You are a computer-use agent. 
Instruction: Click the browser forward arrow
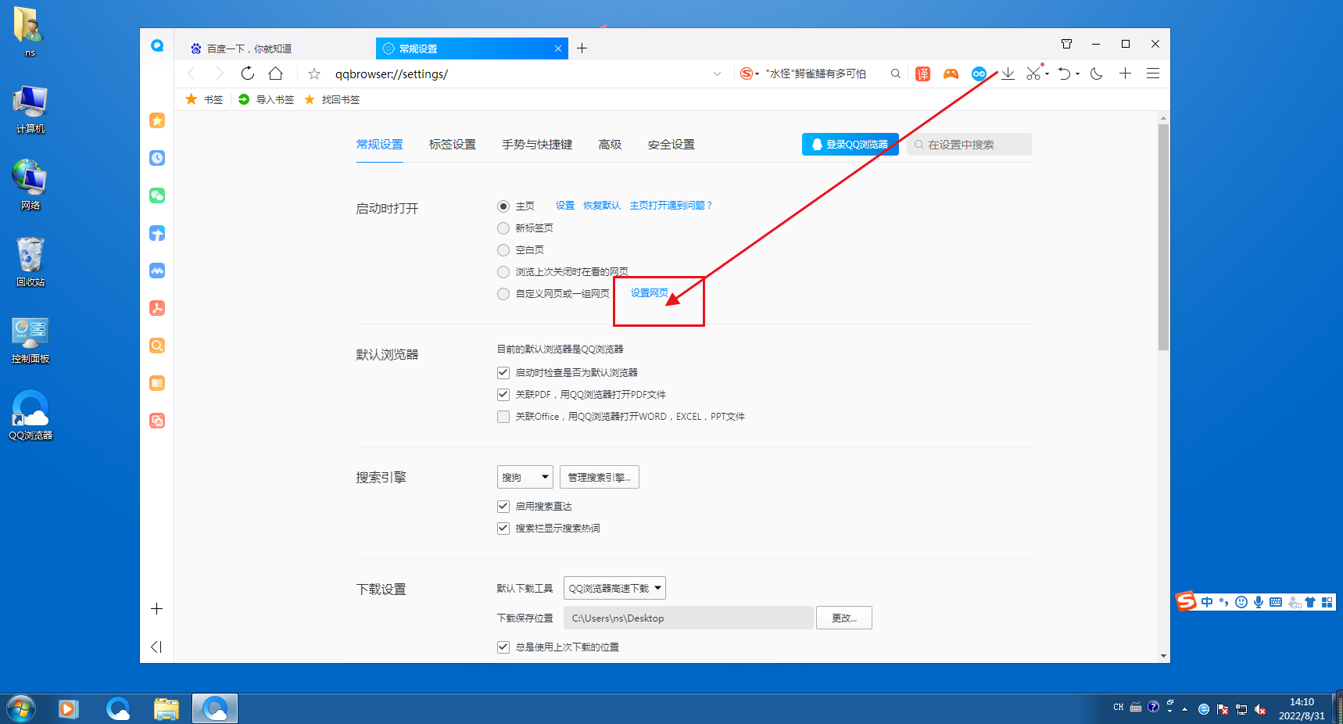220,73
